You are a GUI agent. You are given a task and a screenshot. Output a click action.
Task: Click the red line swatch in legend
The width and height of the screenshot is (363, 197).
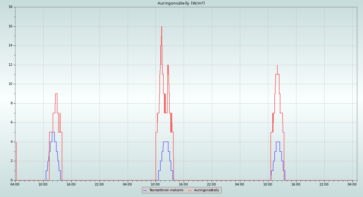tap(190, 190)
